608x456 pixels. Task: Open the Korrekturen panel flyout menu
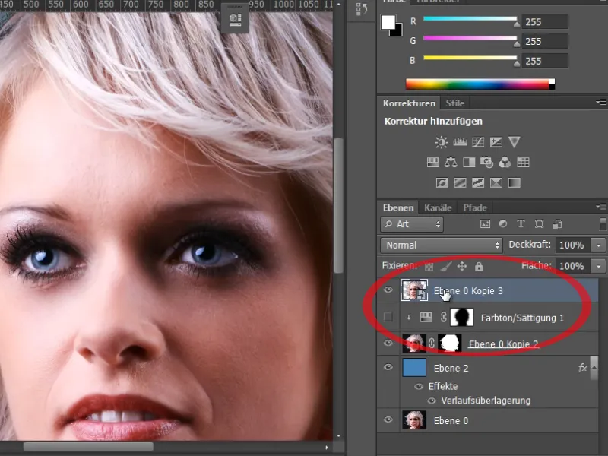[x=601, y=103]
